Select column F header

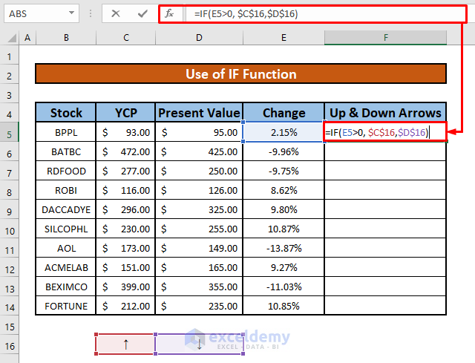click(x=385, y=37)
